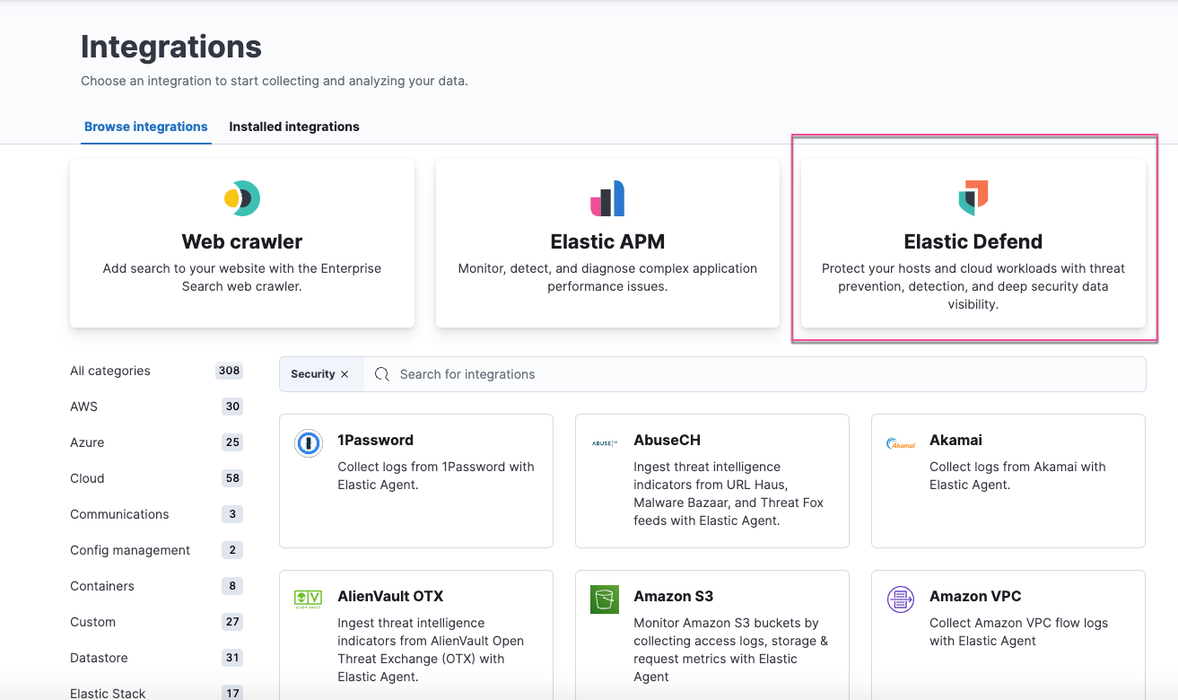
Task: Click the Elastic APM icon
Action: (x=606, y=199)
